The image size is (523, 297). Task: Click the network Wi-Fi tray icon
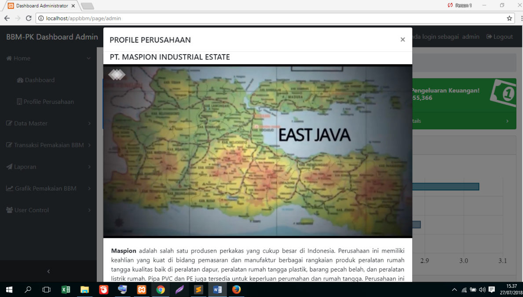[x=464, y=290]
